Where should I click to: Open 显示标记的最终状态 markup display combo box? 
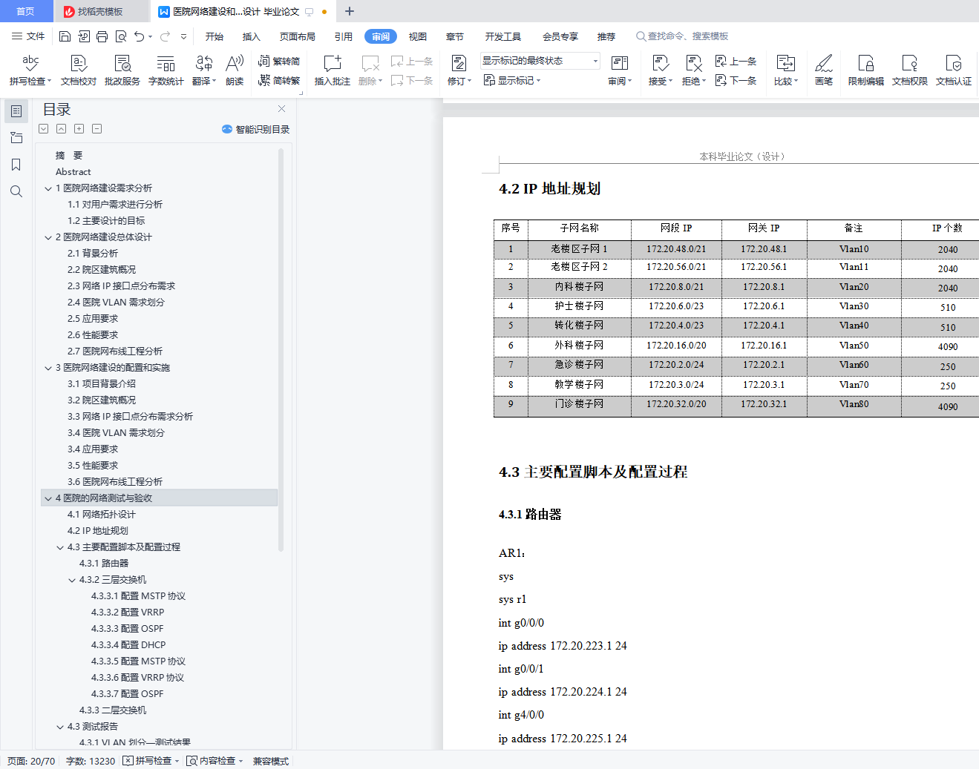540,61
